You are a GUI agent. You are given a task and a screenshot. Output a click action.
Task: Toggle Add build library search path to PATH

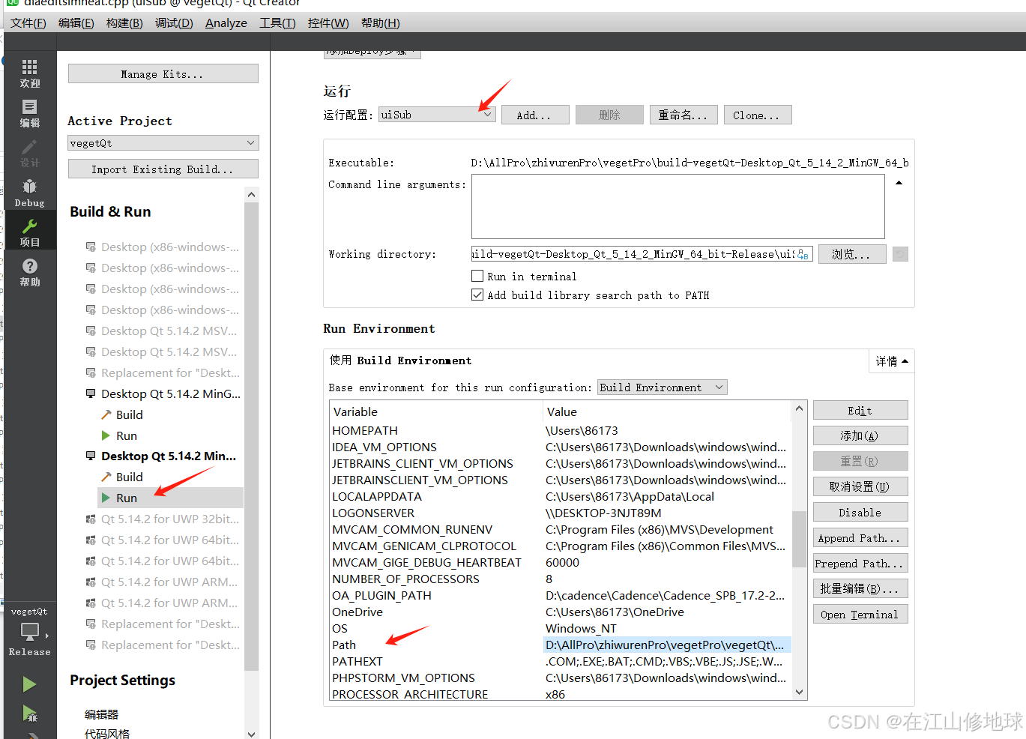click(x=477, y=295)
